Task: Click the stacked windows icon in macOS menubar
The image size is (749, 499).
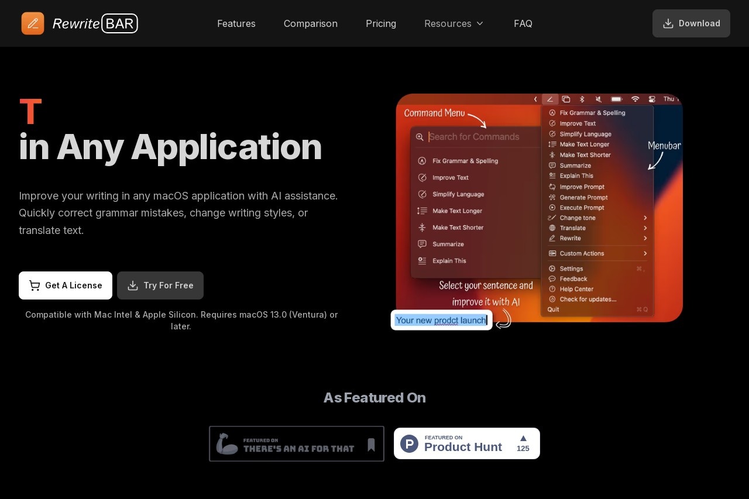Action: tap(566, 99)
